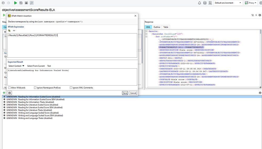Open the Select Content dropdown

point(16,66)
